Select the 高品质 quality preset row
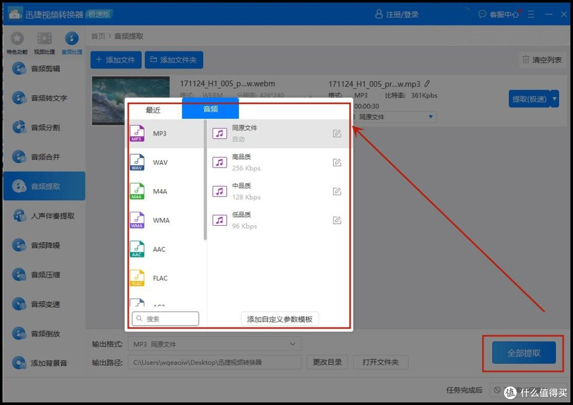 click(x=278, y=163)
